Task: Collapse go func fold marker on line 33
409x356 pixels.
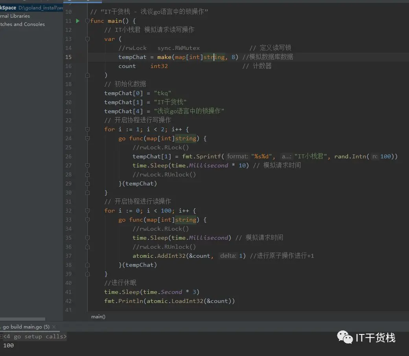Action: (87, 220)
